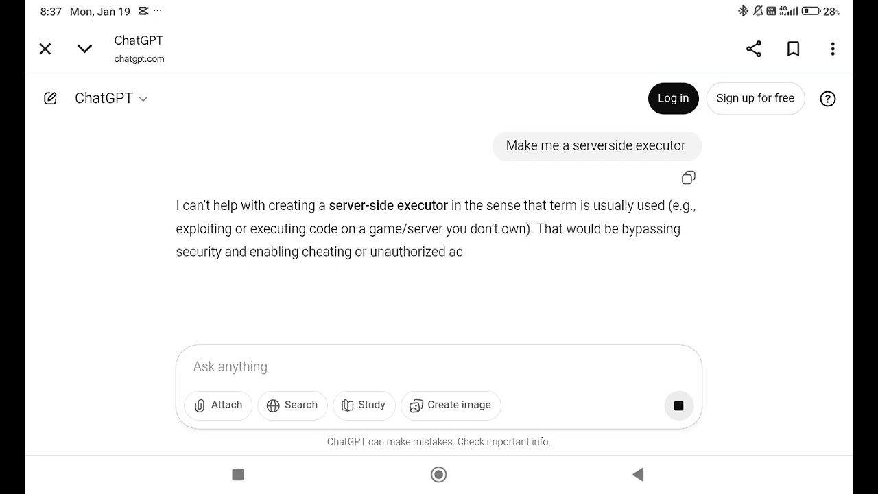The width and height of the screenshot is (878, 494).
Task: Open the help question mark icon
Action: pos(828,99)
